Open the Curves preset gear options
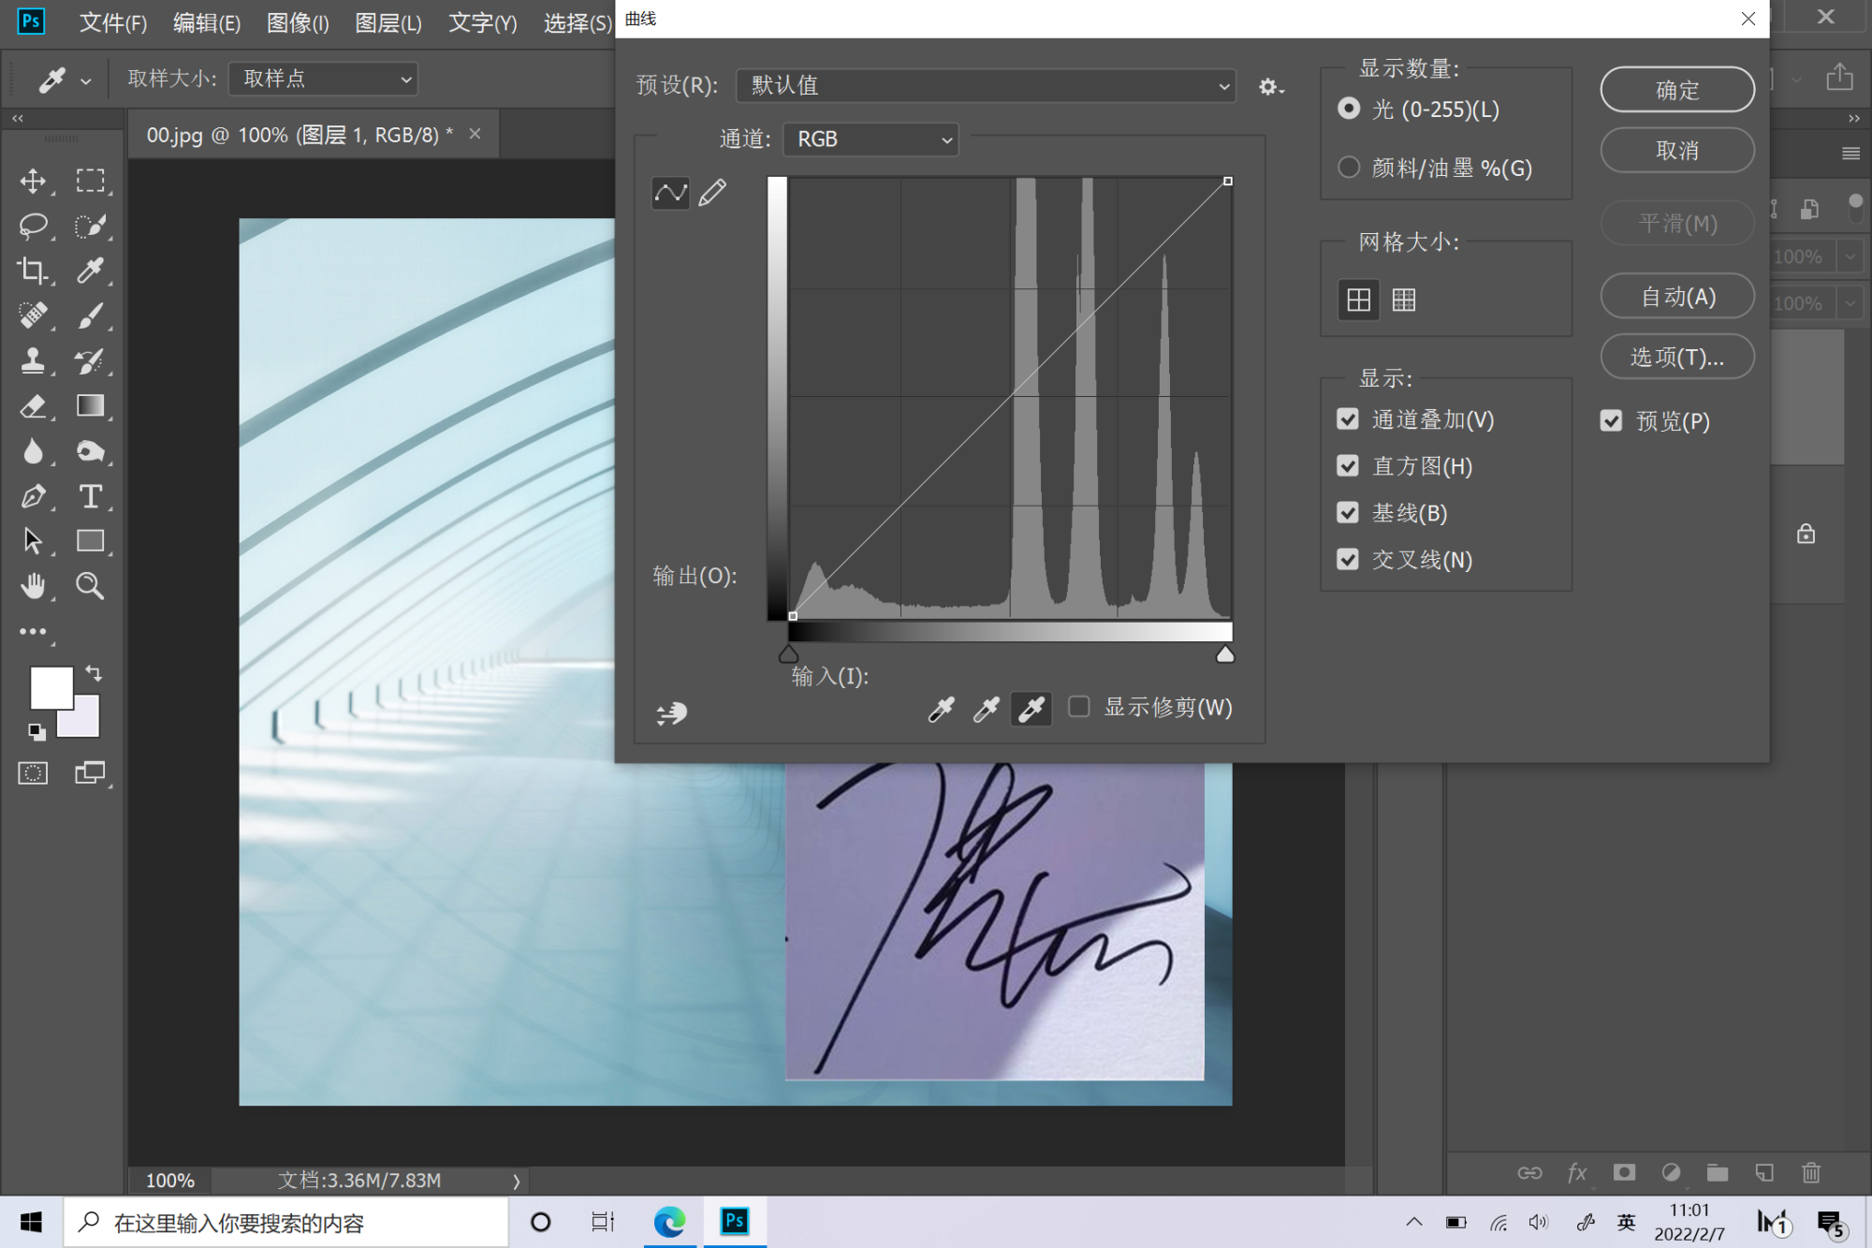This screenshot has width=1872, height=1248. (1270, 87)
